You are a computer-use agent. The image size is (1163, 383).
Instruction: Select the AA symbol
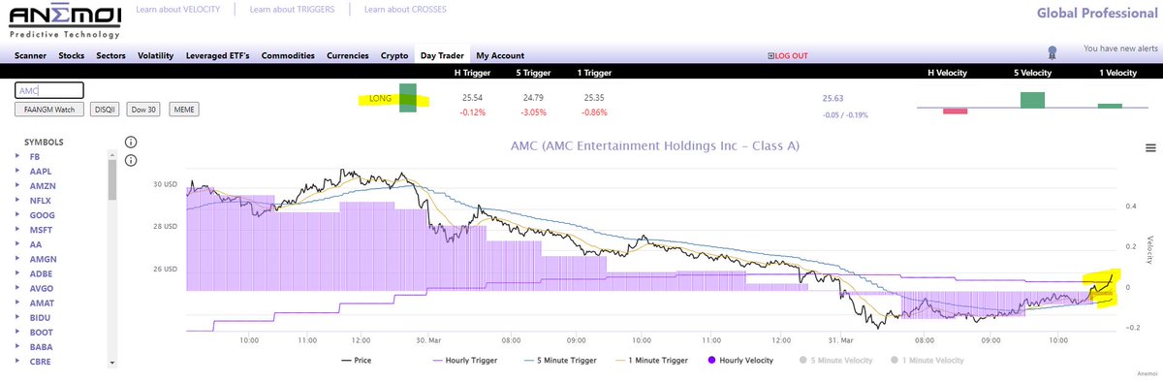[35, 245]
